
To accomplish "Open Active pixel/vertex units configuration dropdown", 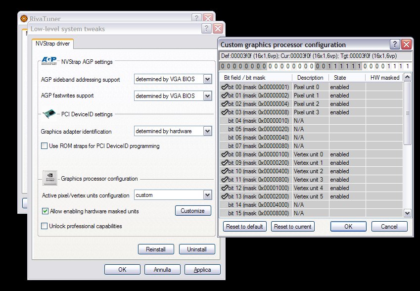I will [x=208, y=195].
